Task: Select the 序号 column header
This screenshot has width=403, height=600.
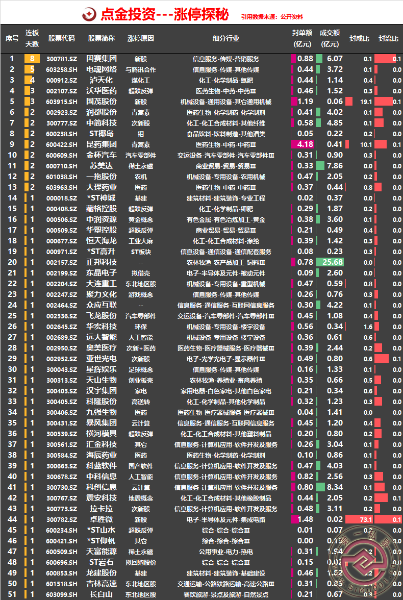Action: pyautogui.click(x=12, y=39)
